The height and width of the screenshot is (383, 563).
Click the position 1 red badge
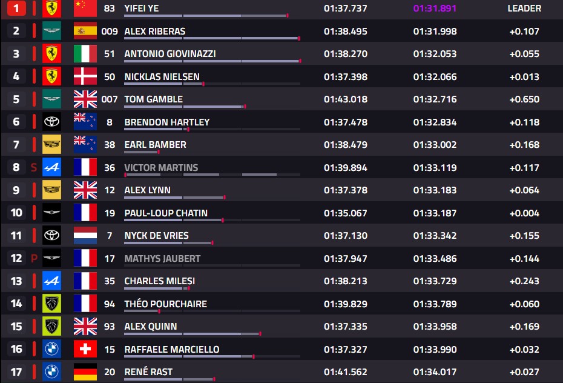click(x=16, y=8)
